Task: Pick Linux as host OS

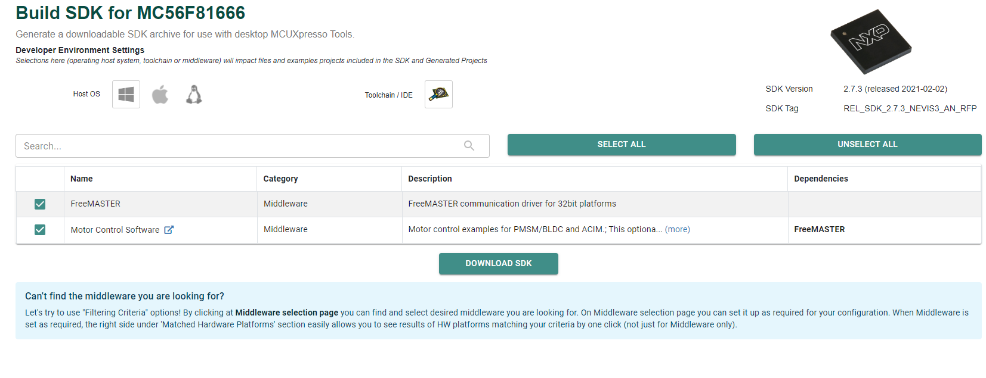Action: [x=194, y=94]
